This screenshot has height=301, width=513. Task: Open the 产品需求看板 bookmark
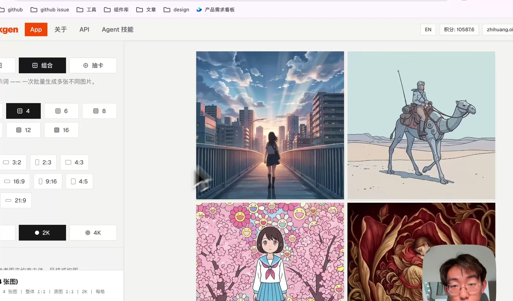(215, 10)
